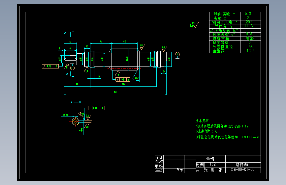286x185 pixels.
Task: Select the 1:2 scale value
Action: [x=213, y=164]
